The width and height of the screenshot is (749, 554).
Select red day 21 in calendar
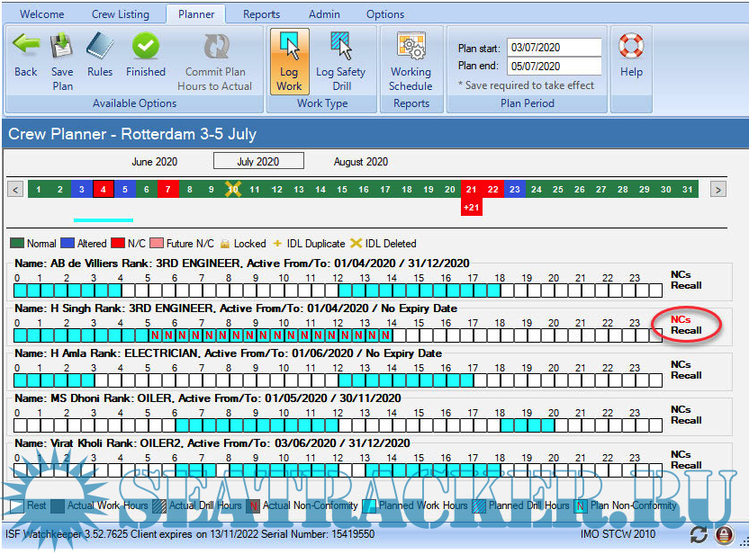click(x=471, y=189)
